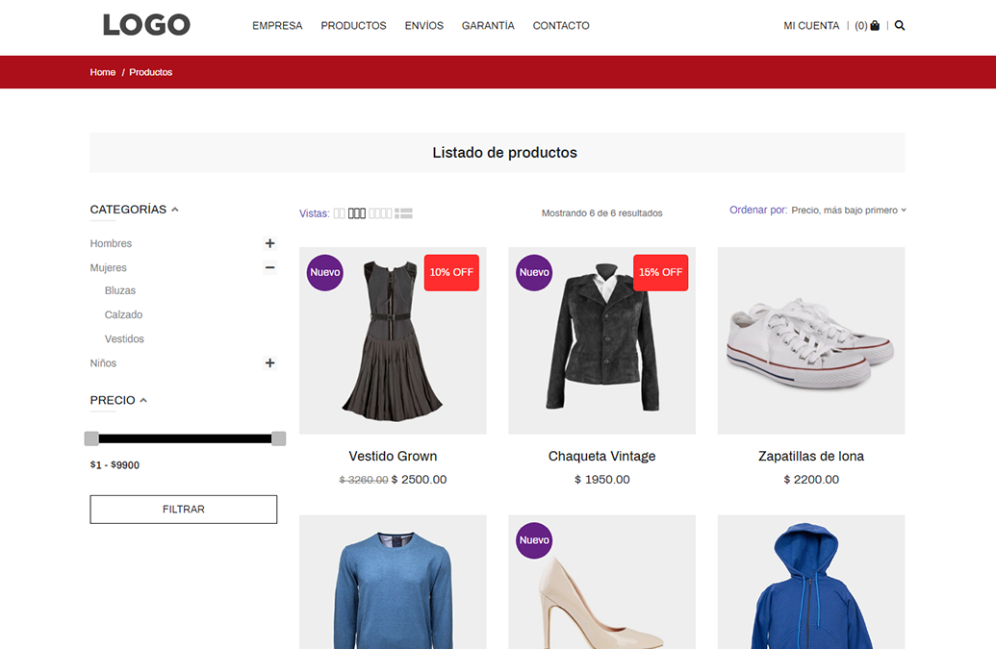996x649 pixels.
Task: Click the Mostrando 6 de 6 resultados text
Action: click(x=601, y=213)
